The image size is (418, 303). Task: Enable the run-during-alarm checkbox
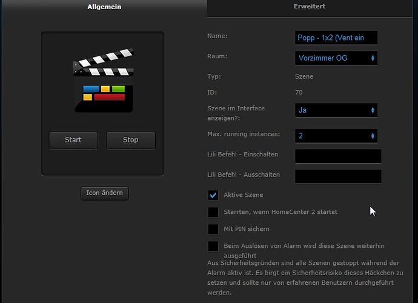pyautogui.click(x=213, y=246)
